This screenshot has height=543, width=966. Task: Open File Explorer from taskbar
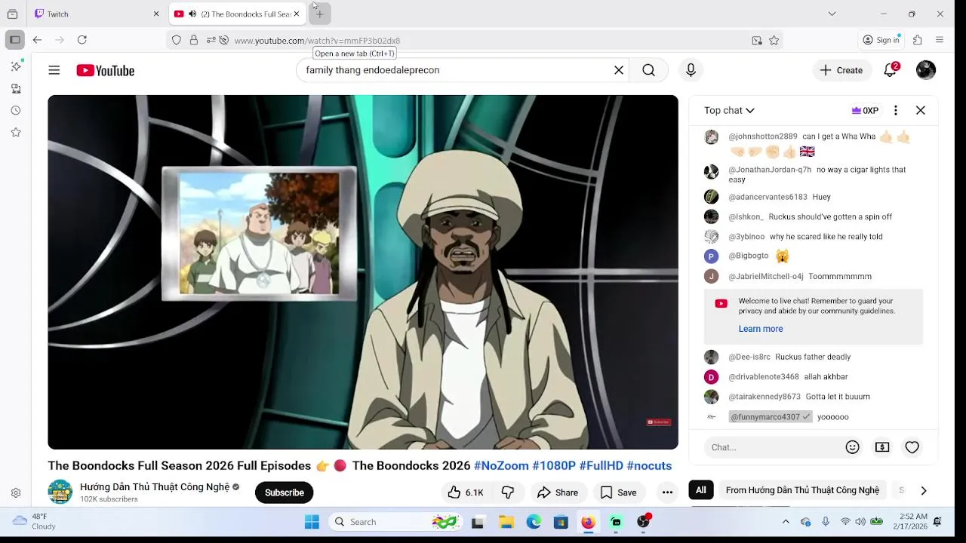tap(506, 522)
